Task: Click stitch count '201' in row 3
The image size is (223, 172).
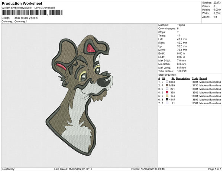Action: coord(172,89)
